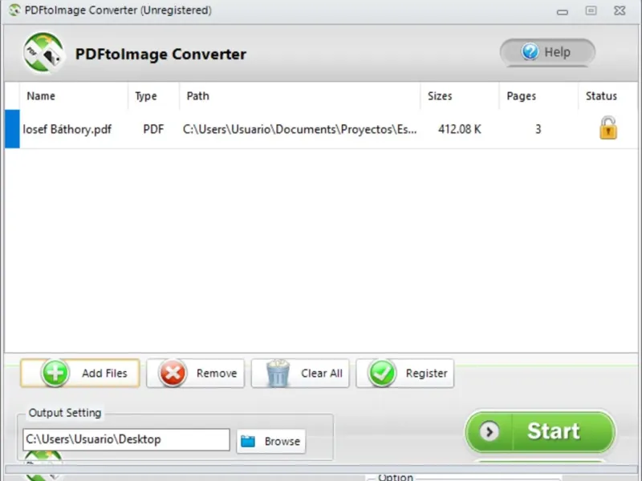Click the page count value 3
Screen dimensions: 642x481
538,129
